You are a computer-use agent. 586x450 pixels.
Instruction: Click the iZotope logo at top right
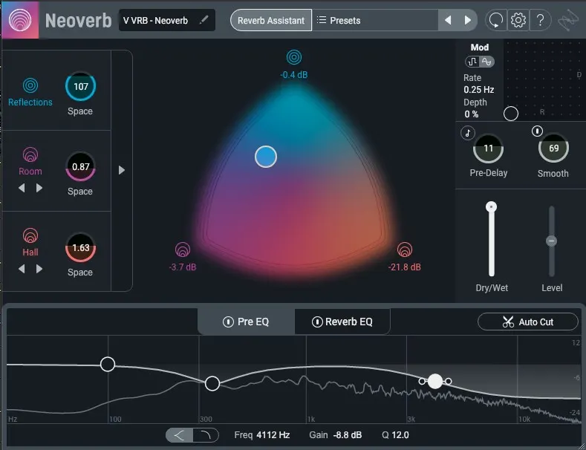(x=567, y=21)
